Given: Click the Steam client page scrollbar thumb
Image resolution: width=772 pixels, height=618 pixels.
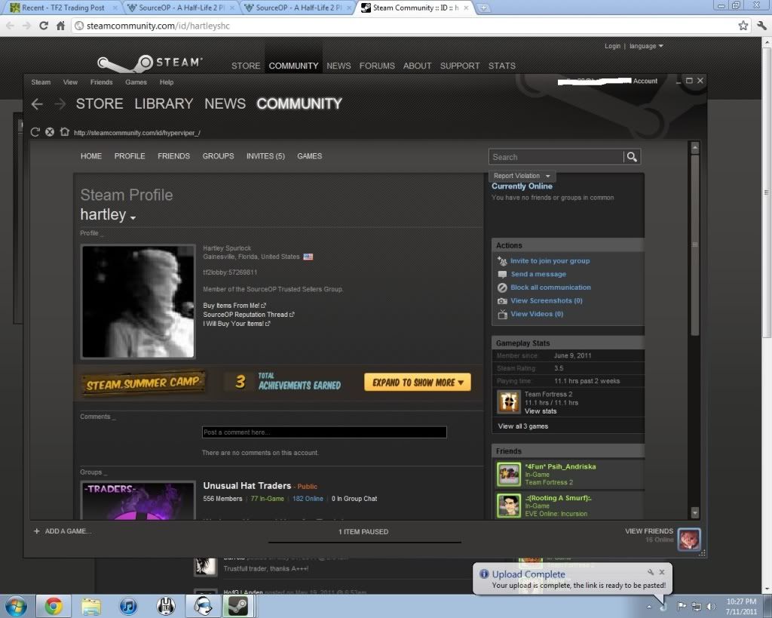Looking at the screenshot, I should (694, 245).
